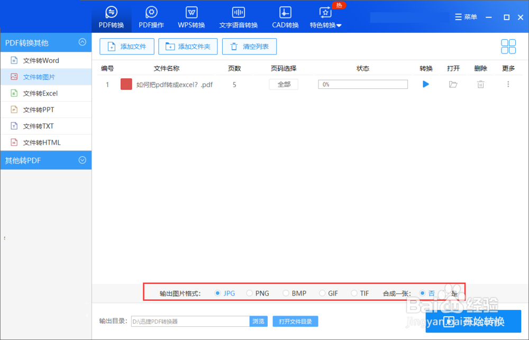Delete the listed PDF via trash icon
The width and height of the screenshot is (529, 340).
(480, 84)
